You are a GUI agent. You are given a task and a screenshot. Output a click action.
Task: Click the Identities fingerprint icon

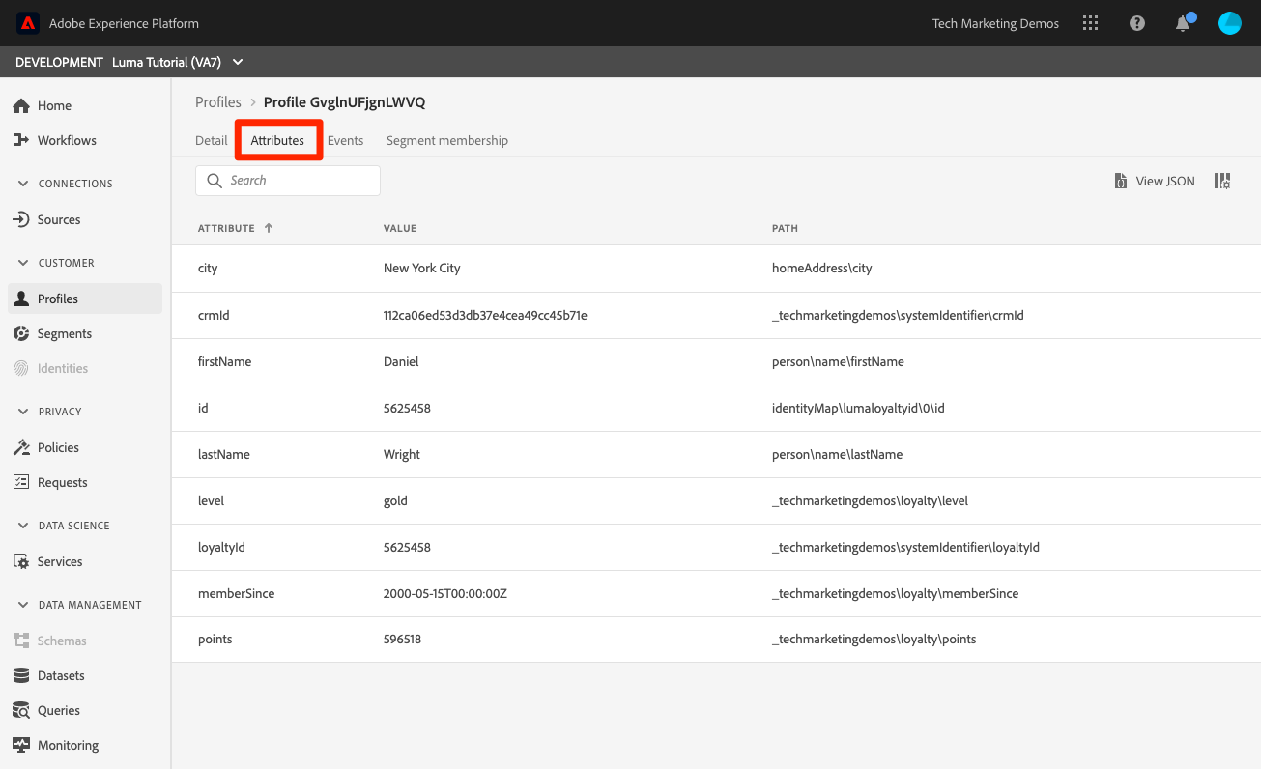point(21,368)
